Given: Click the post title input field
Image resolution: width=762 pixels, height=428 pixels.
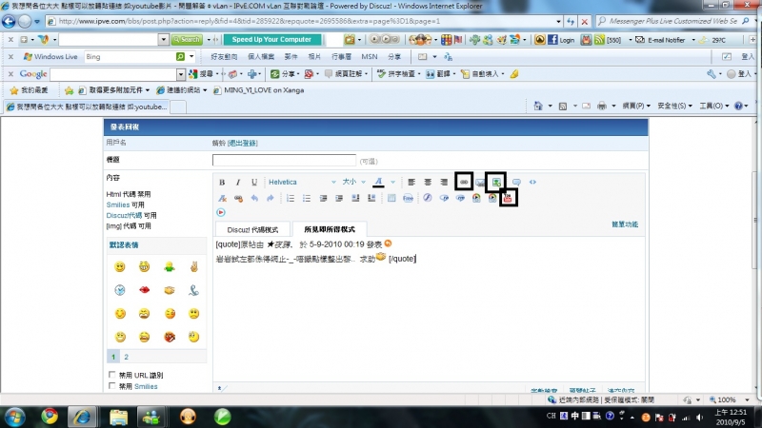Looking at the screenshot, I should [x=284, y=161].
